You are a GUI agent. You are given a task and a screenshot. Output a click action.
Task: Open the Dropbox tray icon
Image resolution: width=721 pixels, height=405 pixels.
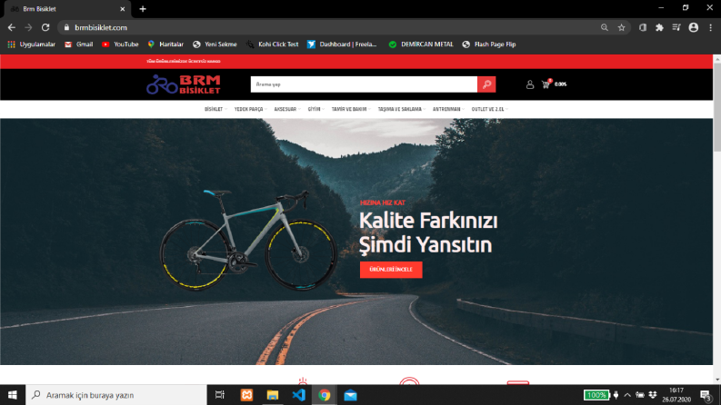click(653, 395)
